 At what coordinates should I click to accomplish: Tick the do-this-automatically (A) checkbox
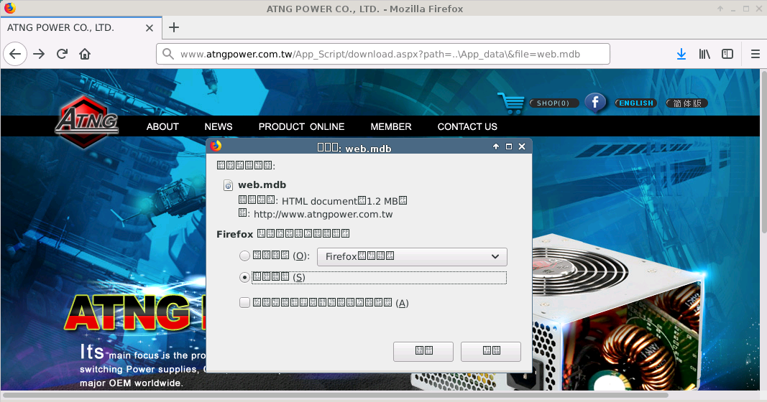(x=244, y=303)
